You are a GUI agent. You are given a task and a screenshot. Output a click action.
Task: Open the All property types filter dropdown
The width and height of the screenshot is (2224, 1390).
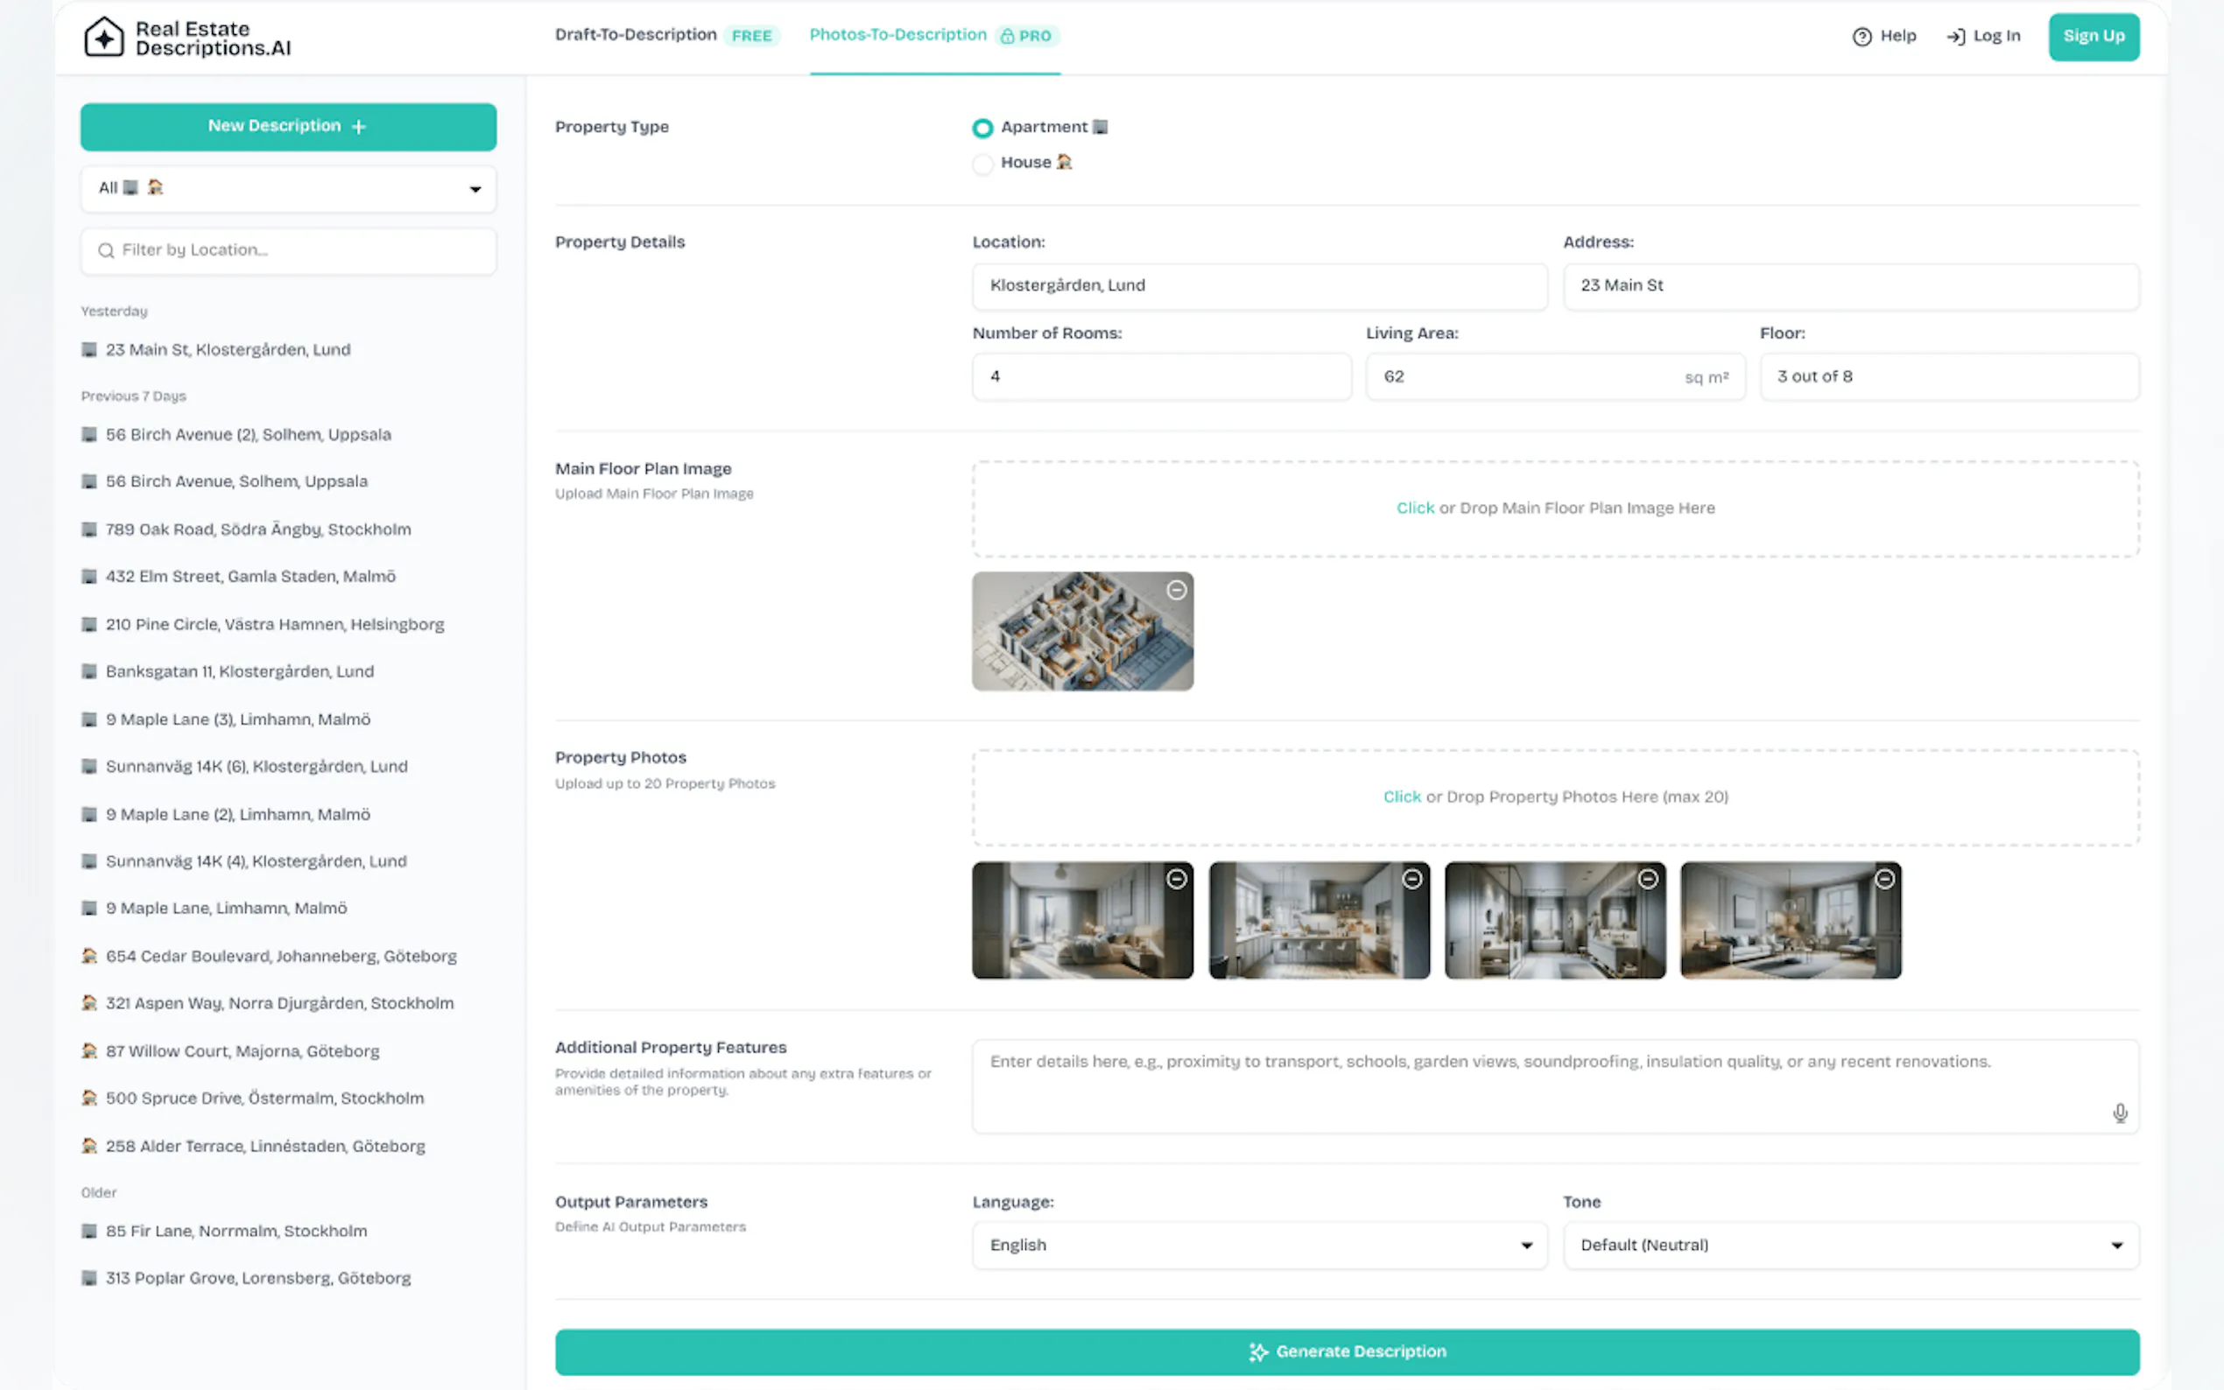tap(288, 188)
